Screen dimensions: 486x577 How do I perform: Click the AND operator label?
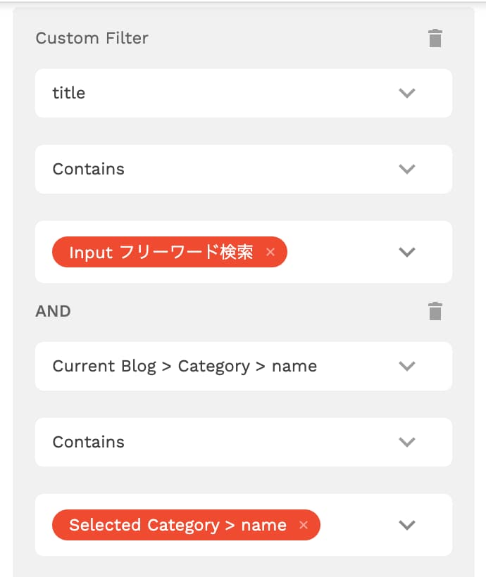click(x=53, y=311)
